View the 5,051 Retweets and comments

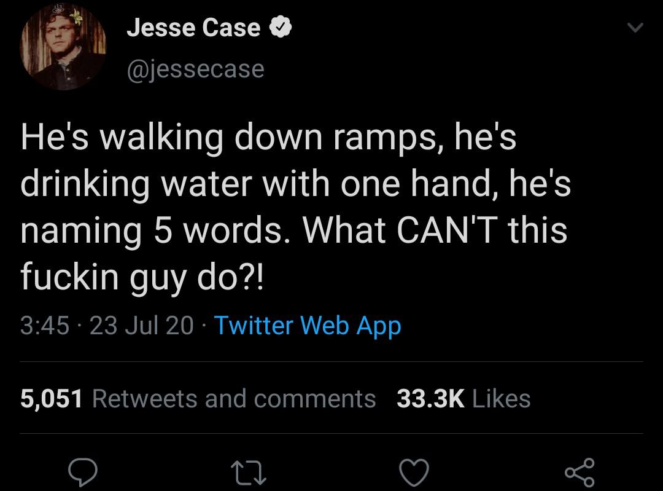(198, 399)
